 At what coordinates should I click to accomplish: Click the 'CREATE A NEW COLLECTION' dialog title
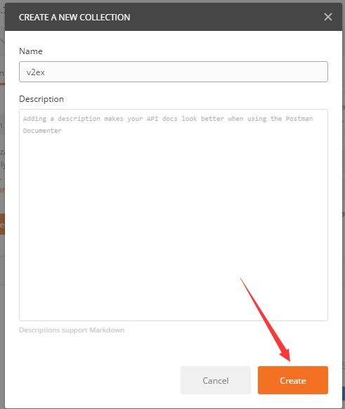[x=74, y=17]
